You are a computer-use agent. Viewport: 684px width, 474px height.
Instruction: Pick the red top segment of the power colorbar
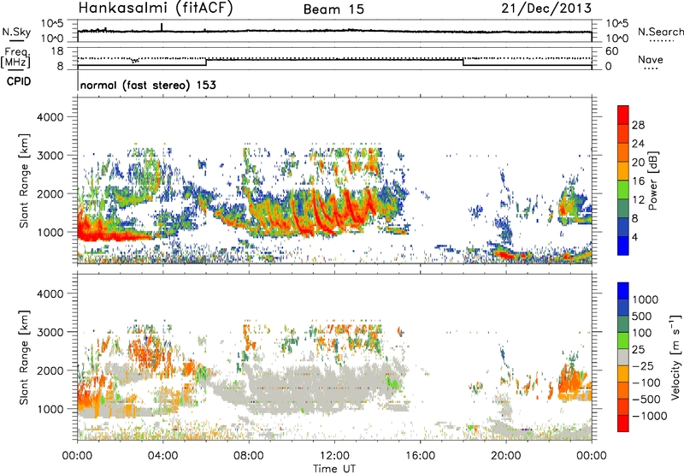[623, 115]
